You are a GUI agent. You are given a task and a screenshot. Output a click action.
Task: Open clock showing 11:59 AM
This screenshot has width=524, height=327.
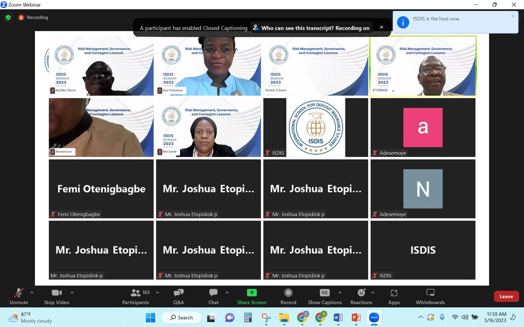click(x=496, y=317)
